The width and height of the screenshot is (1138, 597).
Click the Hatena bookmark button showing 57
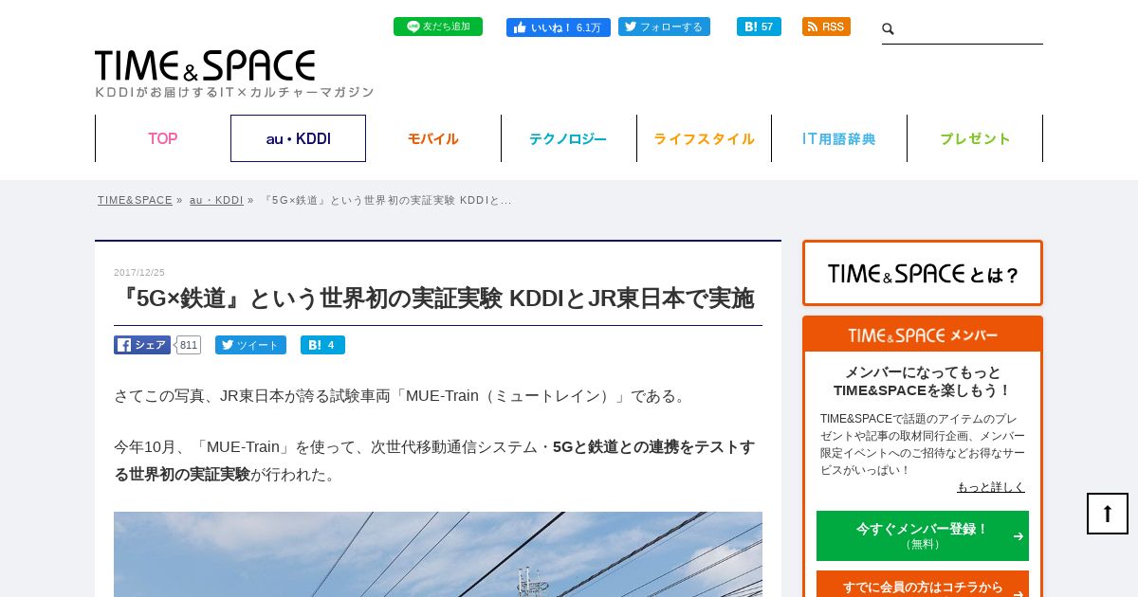pyautogui.click(x=759, y=27)
